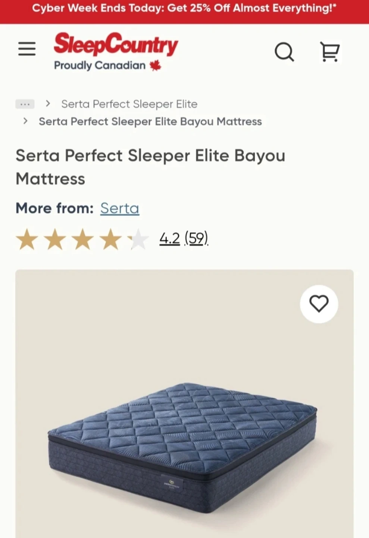Screen dimensions: 369x538
Task: Open the hamburger navigation menu
Action: pyautogui.click(x=27, y=49)
